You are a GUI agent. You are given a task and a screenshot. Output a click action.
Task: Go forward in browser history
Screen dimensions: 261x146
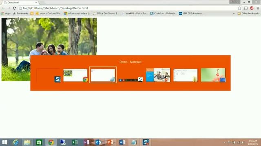click(9, 8)
